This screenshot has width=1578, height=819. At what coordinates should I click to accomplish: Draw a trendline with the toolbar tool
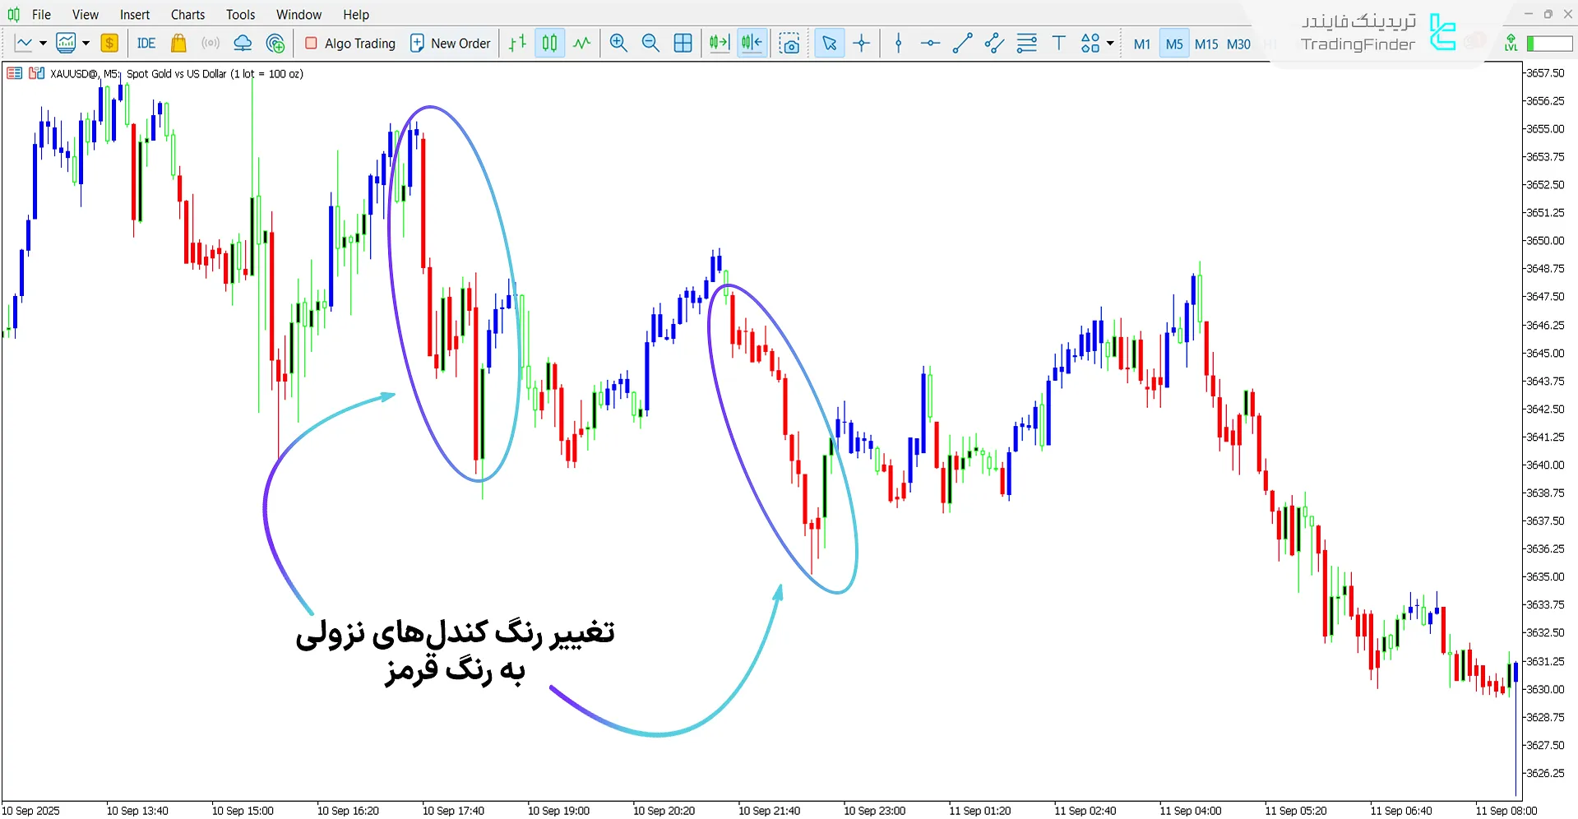click(962, 44)
